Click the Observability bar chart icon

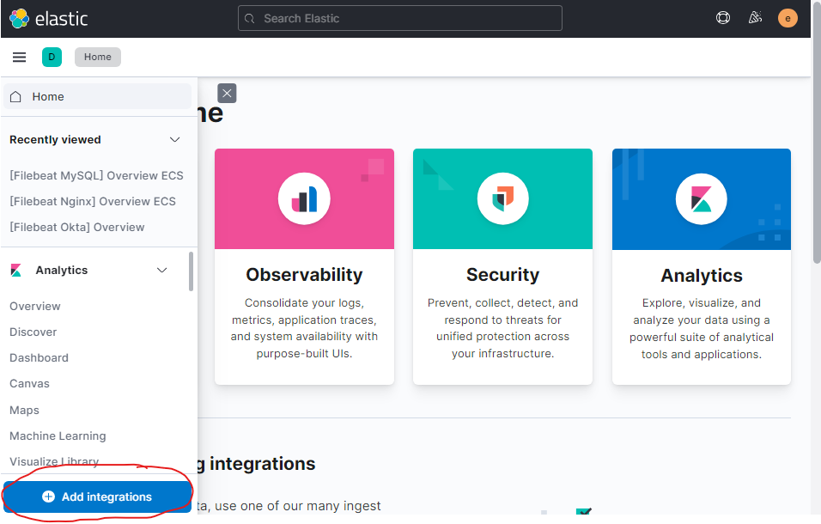coord(304,199)
